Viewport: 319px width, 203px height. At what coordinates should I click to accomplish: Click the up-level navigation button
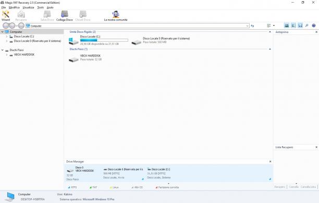[x=21, y=26]
